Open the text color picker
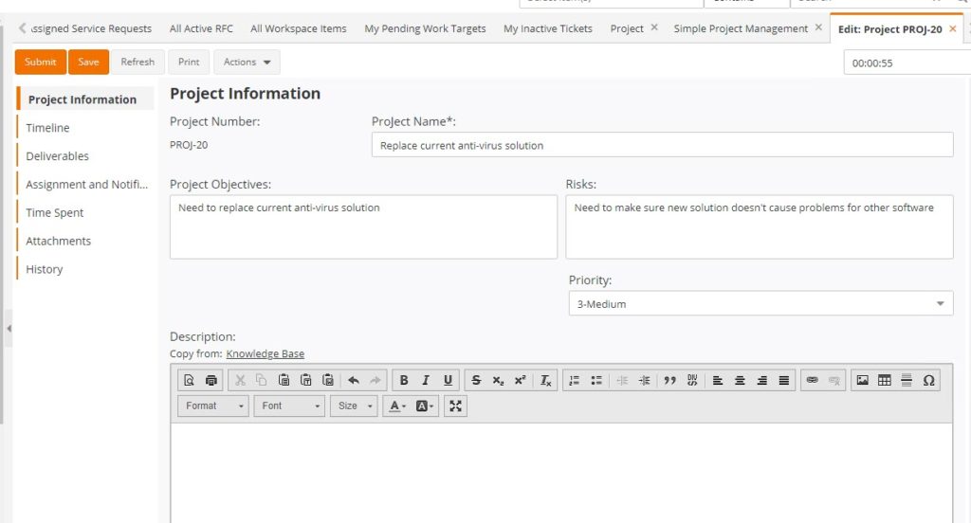The image size is (971, 523). [x=396, y=406]
